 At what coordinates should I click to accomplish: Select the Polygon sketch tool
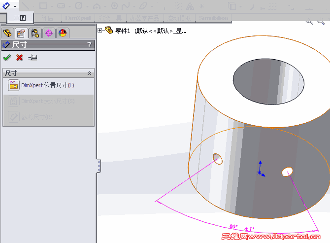pos(114,6)
